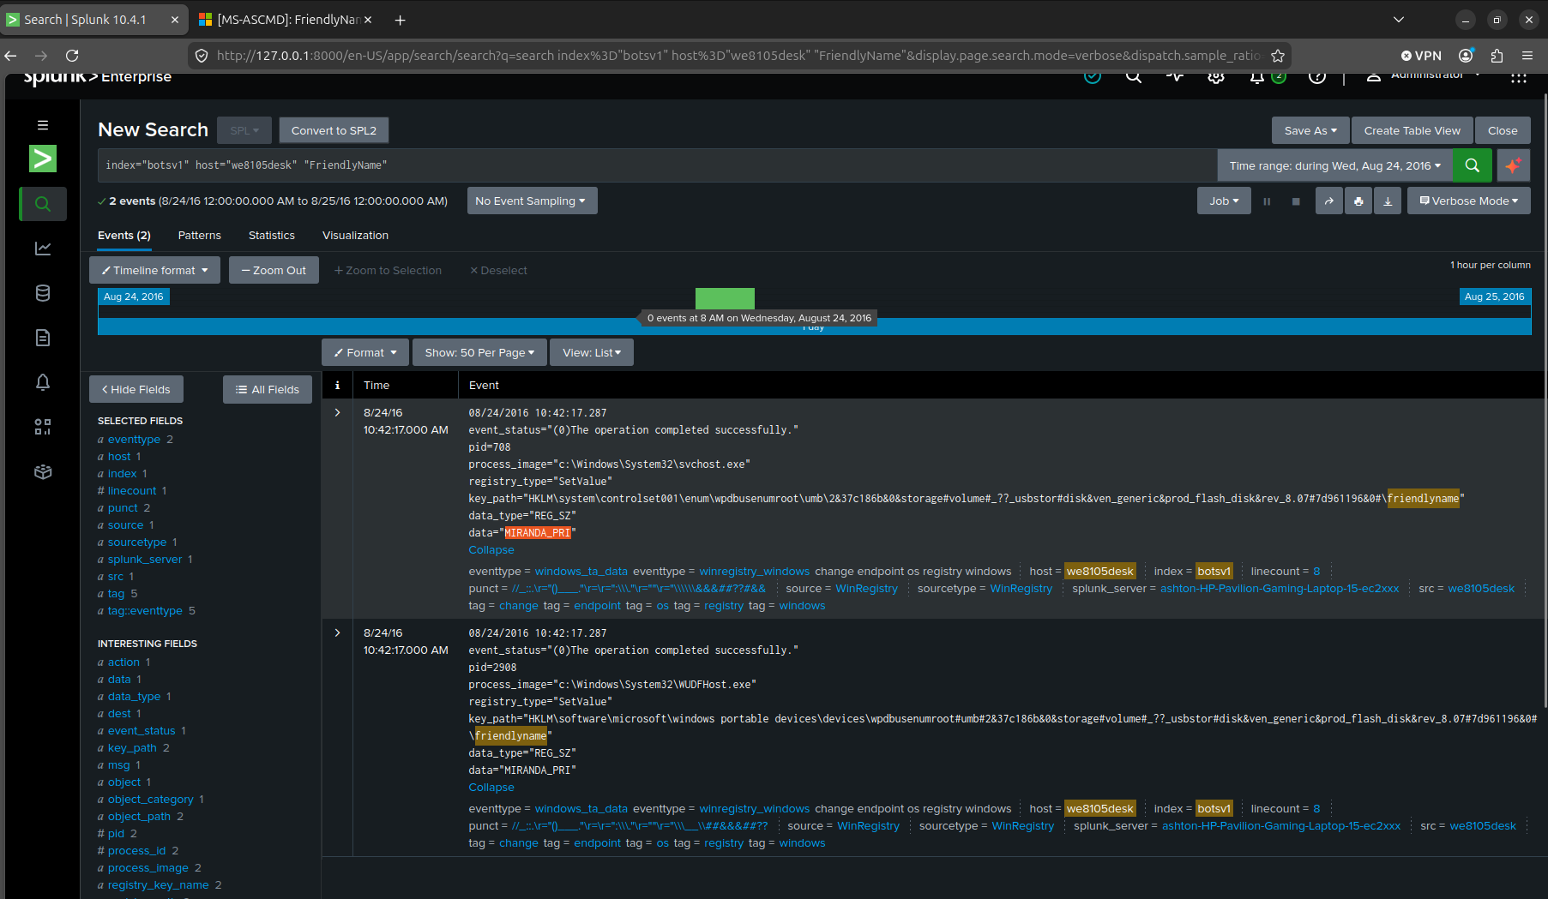Open the Timeline format dropdown
Screen dimensions: 1548x899
(x=154, y=270)
